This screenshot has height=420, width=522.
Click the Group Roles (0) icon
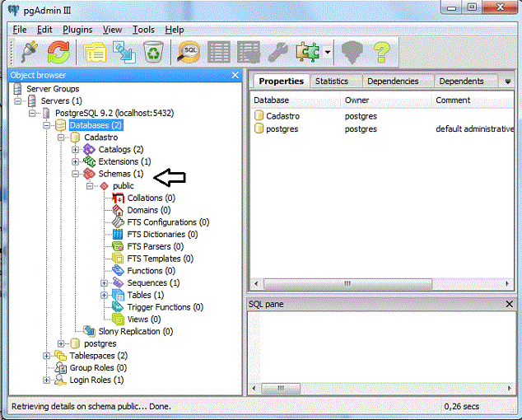pyautogui.click(x=61, y=368)
